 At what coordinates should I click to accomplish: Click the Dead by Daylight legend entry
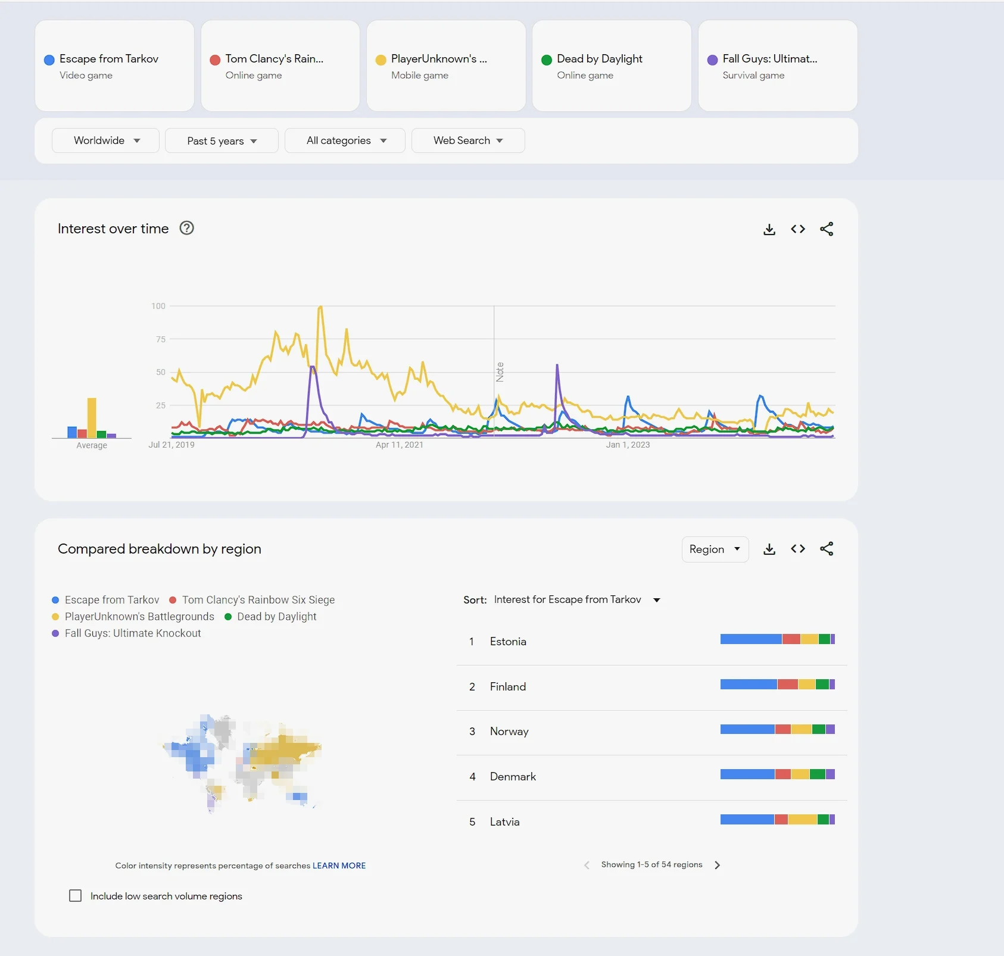click(270, 617)
